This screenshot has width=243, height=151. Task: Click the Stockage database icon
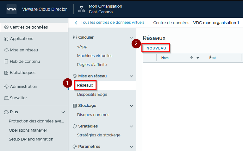(x=75, y=106)
